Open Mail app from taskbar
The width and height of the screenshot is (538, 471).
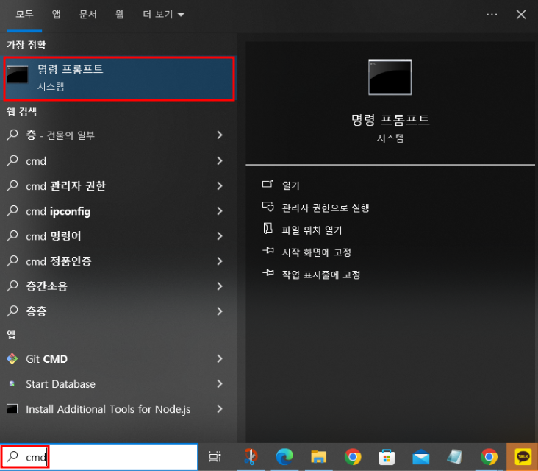coord(421,457)
